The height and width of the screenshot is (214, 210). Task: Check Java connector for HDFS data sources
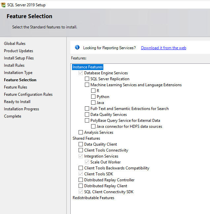[x=93, y=126]
